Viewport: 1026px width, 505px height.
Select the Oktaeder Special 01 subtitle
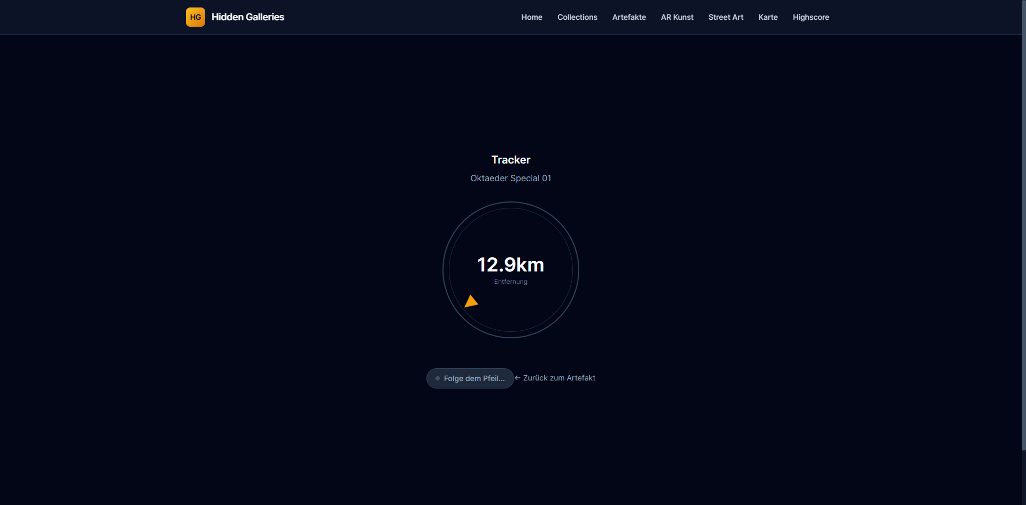510,178
